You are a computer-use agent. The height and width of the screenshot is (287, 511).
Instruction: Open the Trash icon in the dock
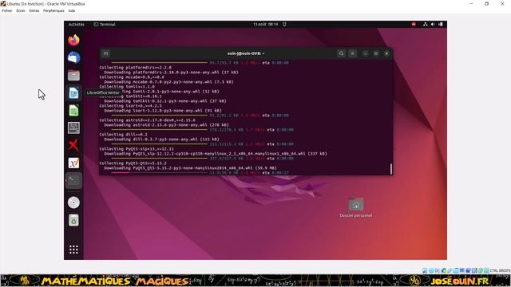pos(73,220)
